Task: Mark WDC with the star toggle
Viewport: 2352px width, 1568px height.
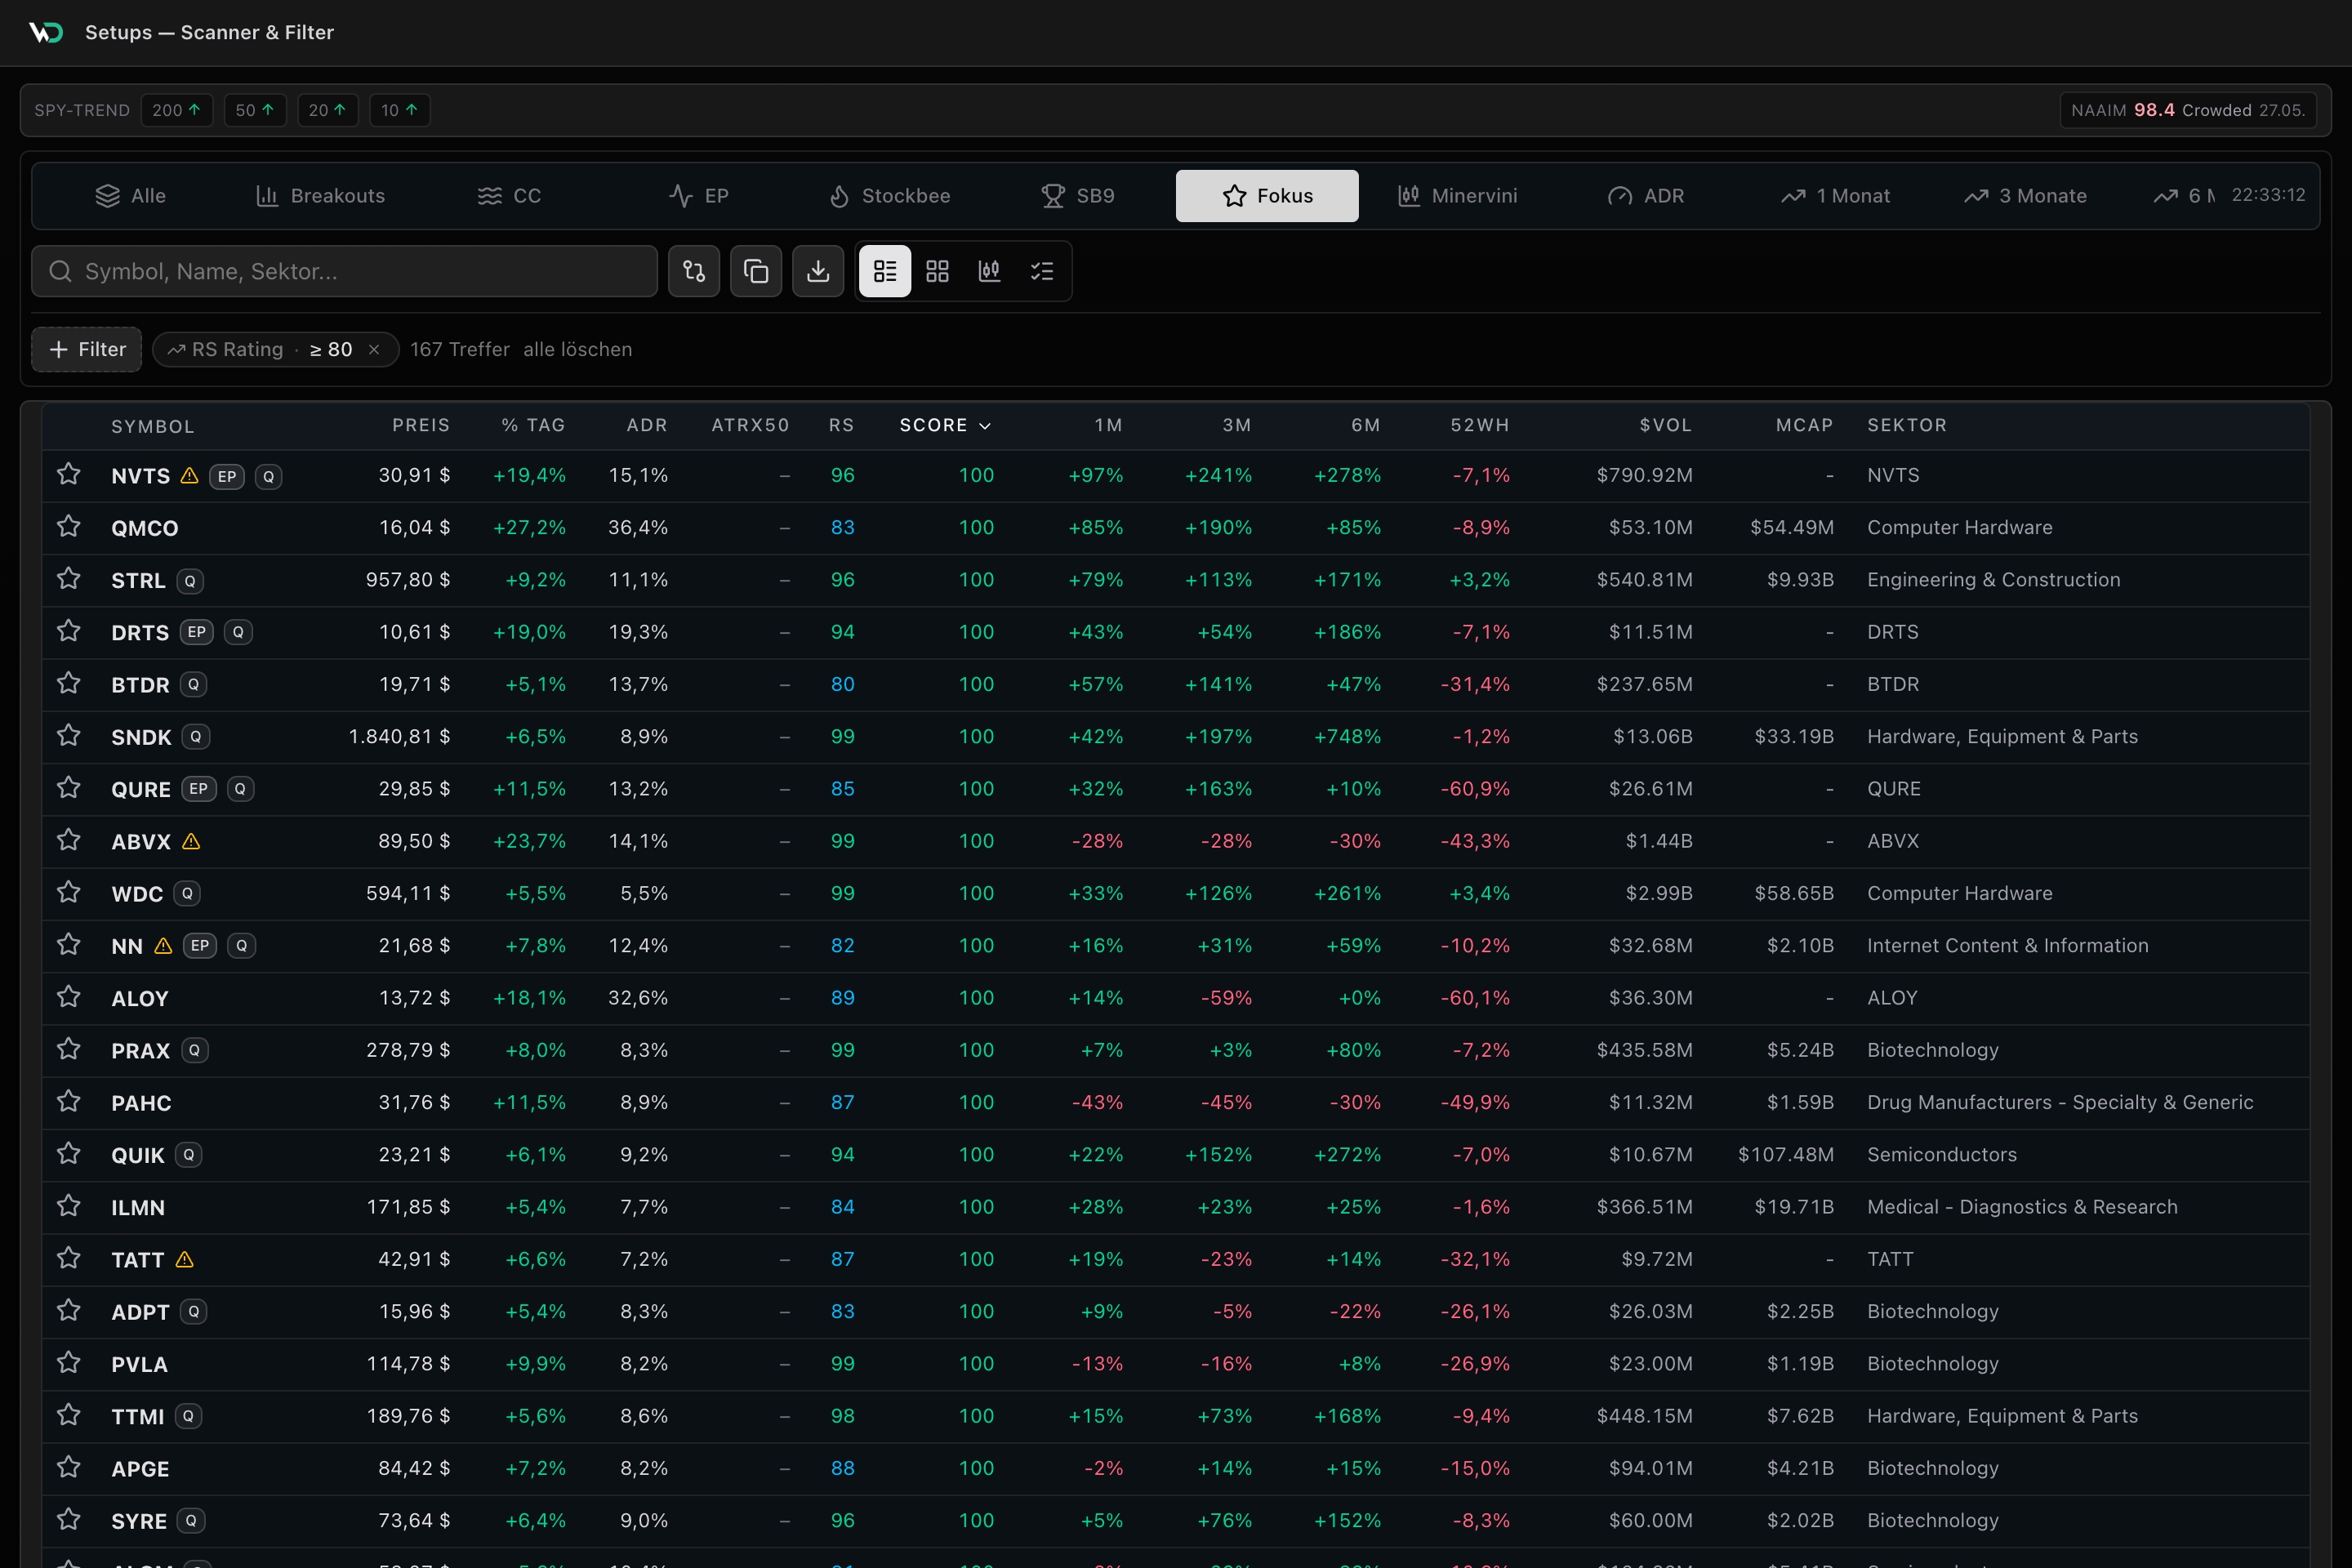Action: (x=68, y=892)
